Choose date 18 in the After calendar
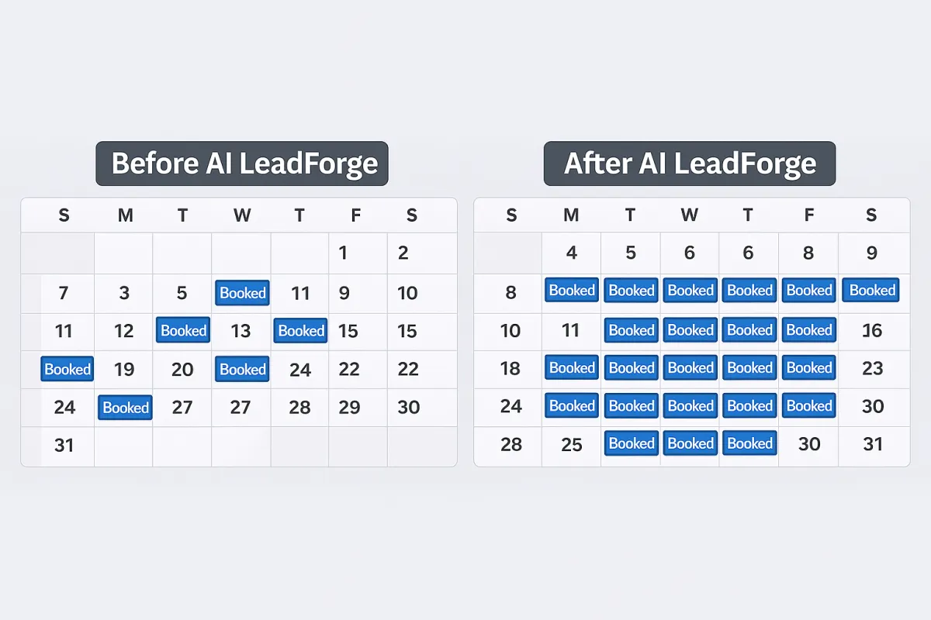This screenshot has height=620, width=931. click(x=510, y=368)
